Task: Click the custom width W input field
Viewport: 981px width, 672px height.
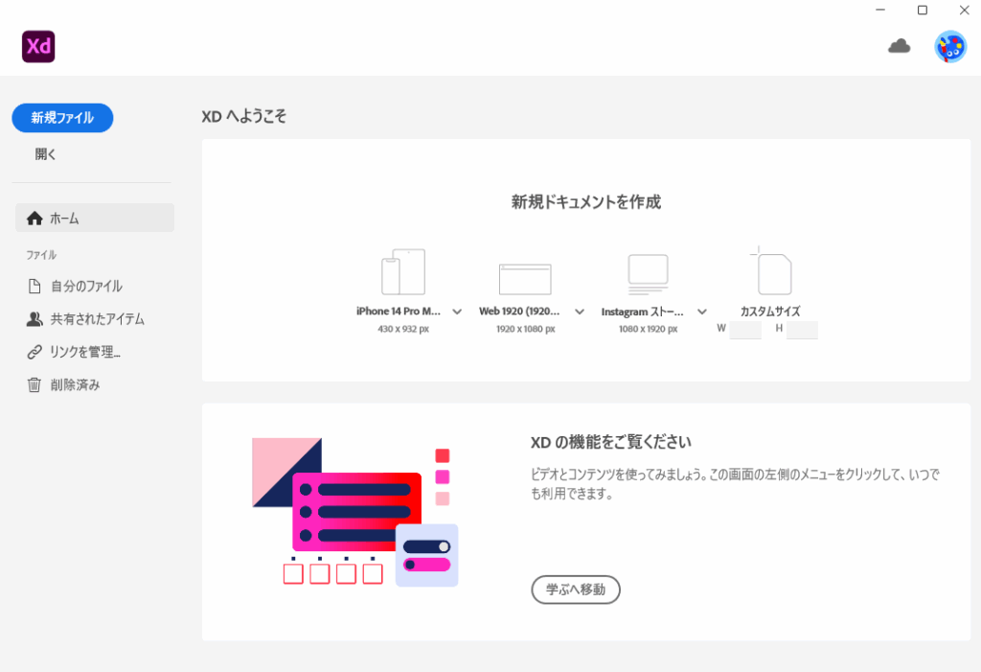Action: point(745,331)
